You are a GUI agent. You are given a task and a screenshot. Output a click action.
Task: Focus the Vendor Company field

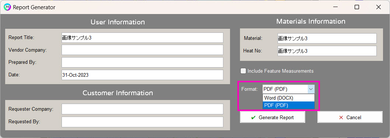point(142,50)
